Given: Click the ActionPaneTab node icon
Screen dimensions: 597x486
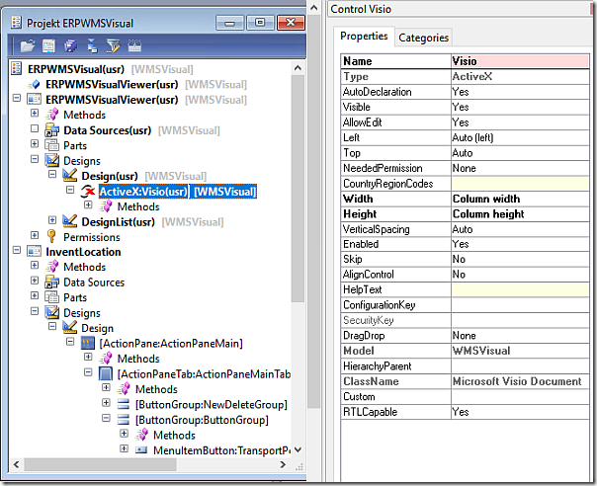Looking at the screenshot, I should coord(105,374).
